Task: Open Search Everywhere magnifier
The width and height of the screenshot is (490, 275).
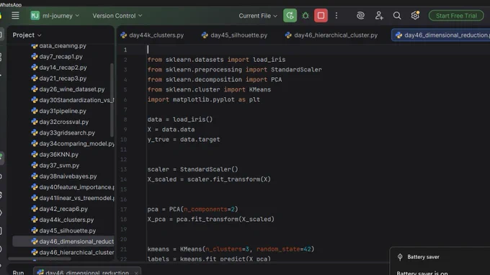Action: click(x=397, y=16)
